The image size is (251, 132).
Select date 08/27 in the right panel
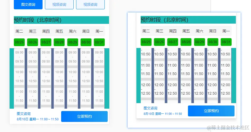(173, 42)
